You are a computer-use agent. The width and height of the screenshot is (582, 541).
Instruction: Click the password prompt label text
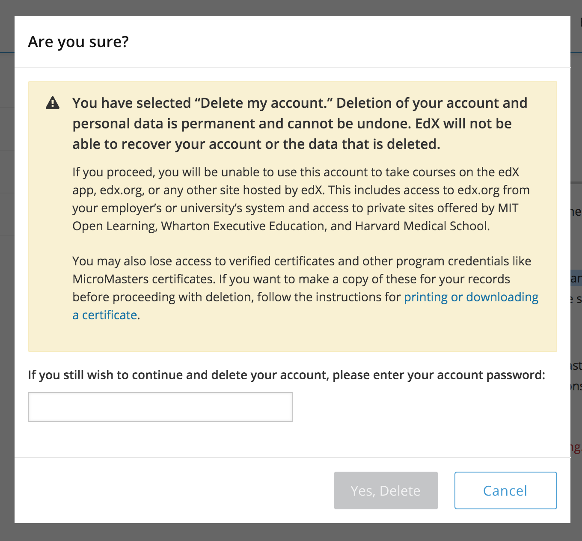point(287,375)
